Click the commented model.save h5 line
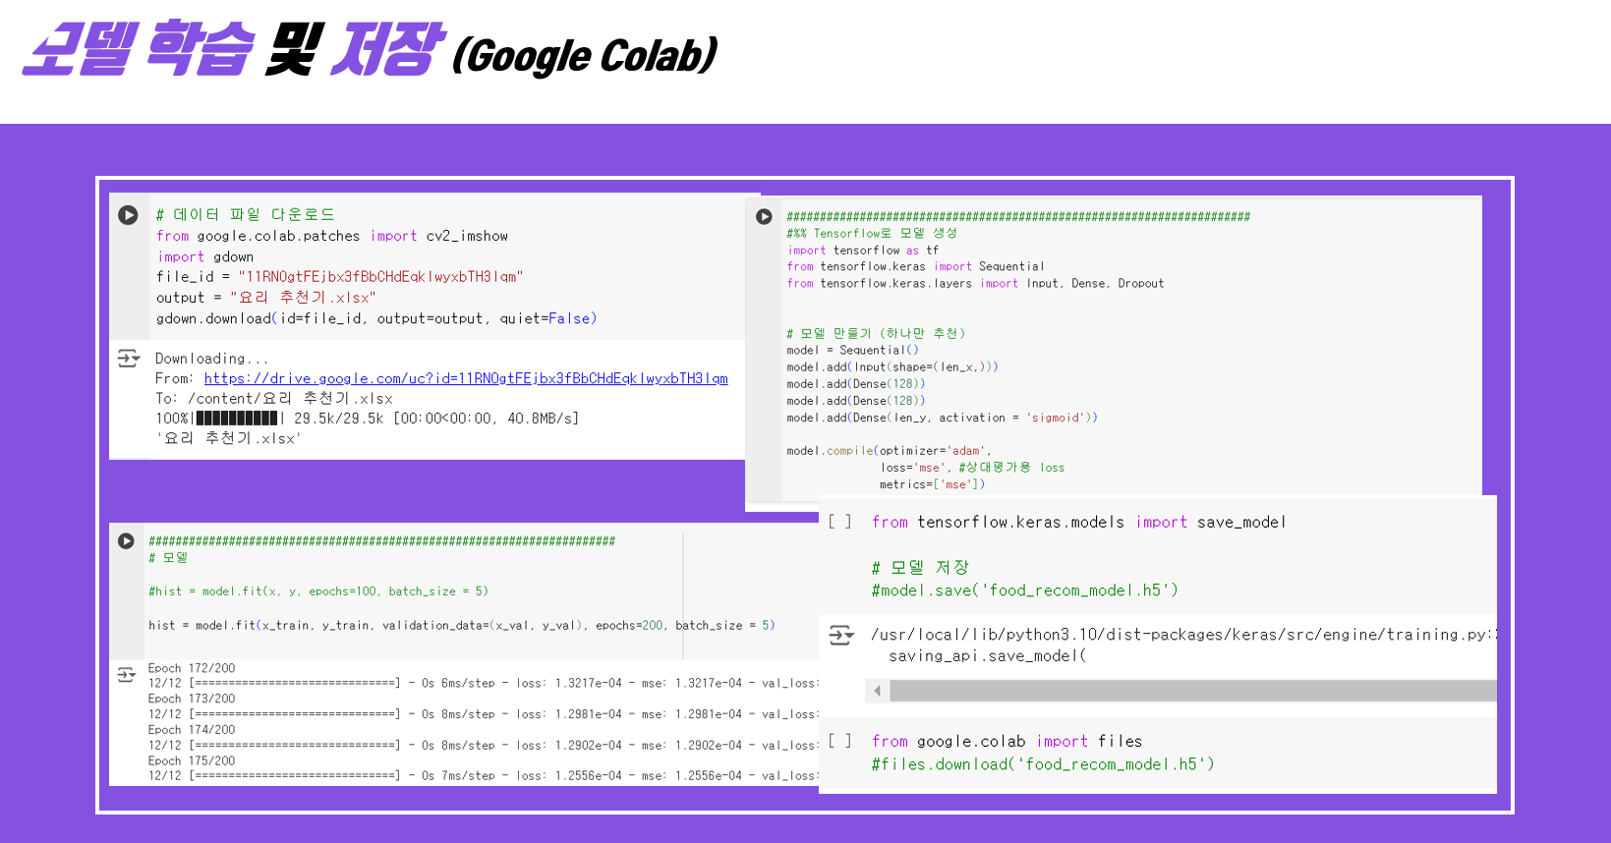The width and height of the screenshot is (1611, 843). coord(1024,590)
